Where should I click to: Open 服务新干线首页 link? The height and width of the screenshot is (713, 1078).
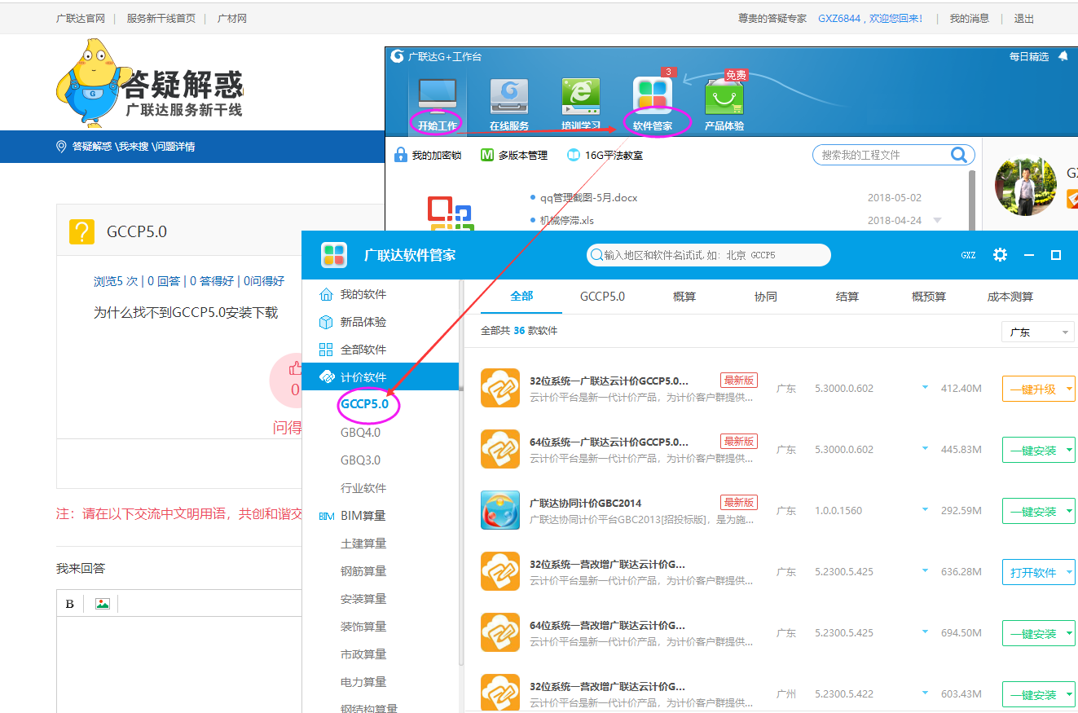coord(161,18)
